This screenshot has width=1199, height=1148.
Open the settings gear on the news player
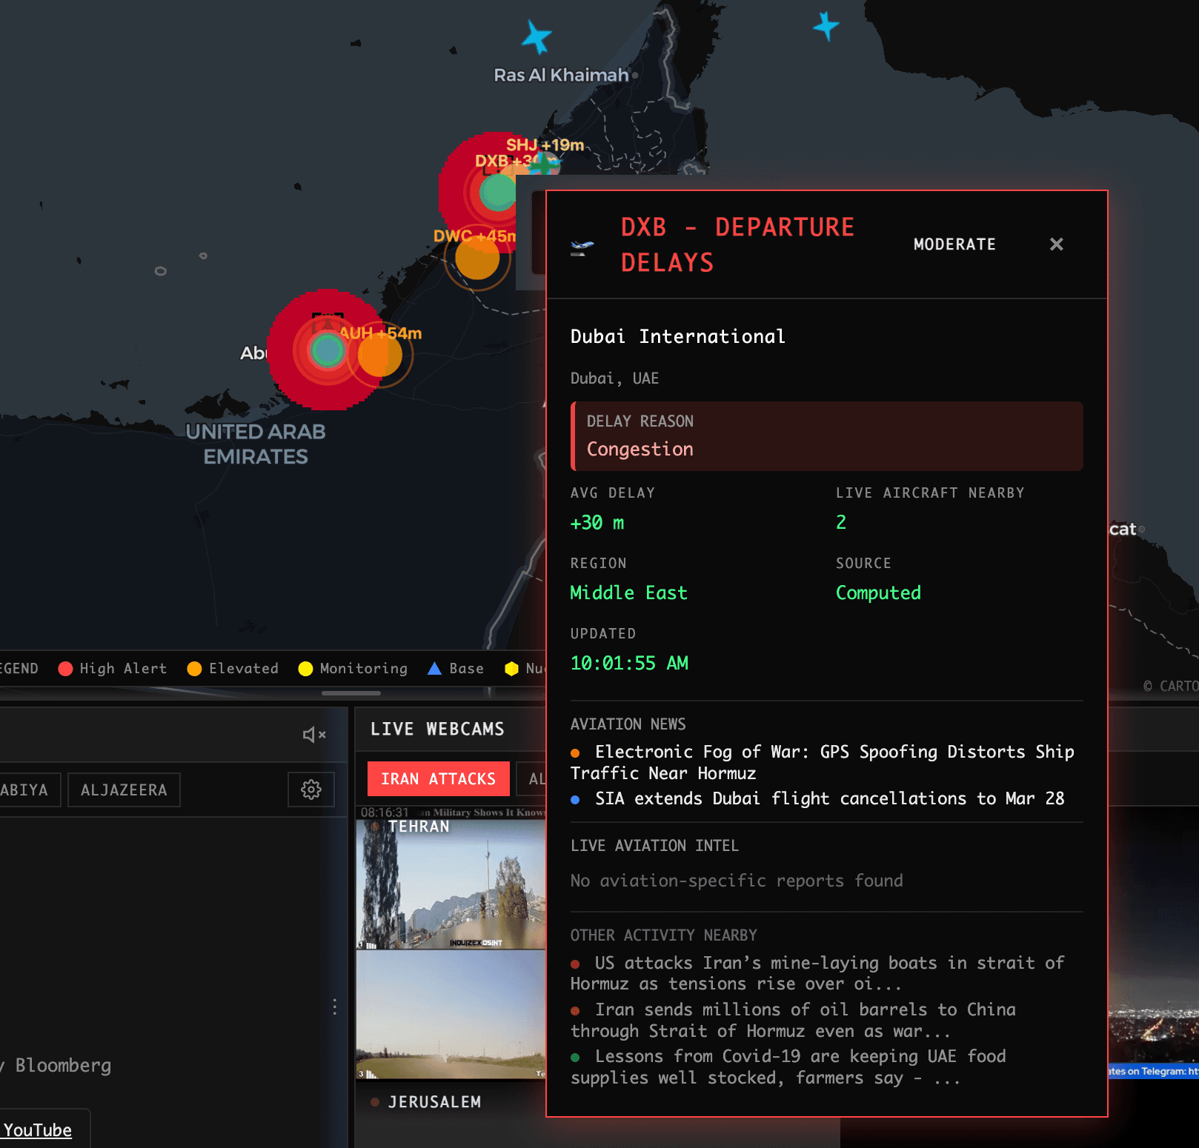click(x=310, y=790)
